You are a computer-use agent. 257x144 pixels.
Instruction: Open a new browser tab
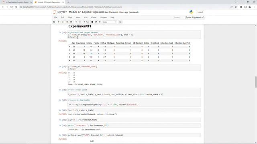[68, 2]
